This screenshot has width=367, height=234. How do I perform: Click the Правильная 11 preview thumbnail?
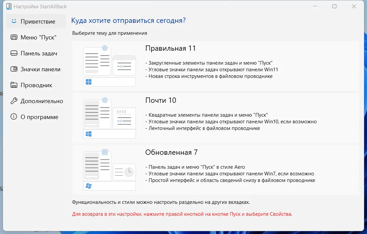click(x=110, y=66)
